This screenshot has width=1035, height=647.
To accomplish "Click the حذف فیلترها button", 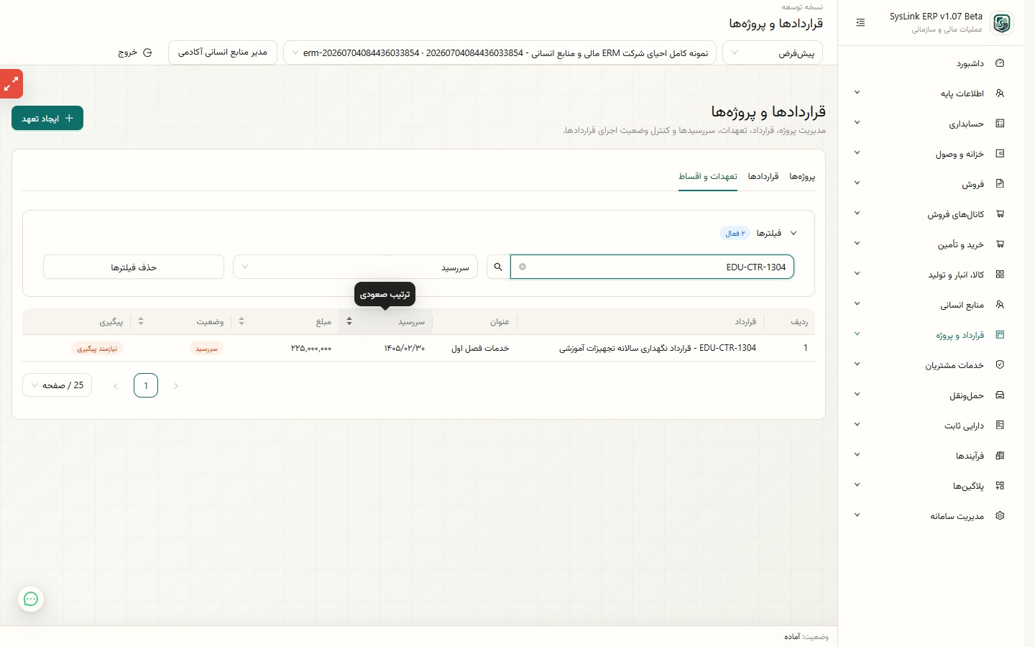I will click(134, 267).
